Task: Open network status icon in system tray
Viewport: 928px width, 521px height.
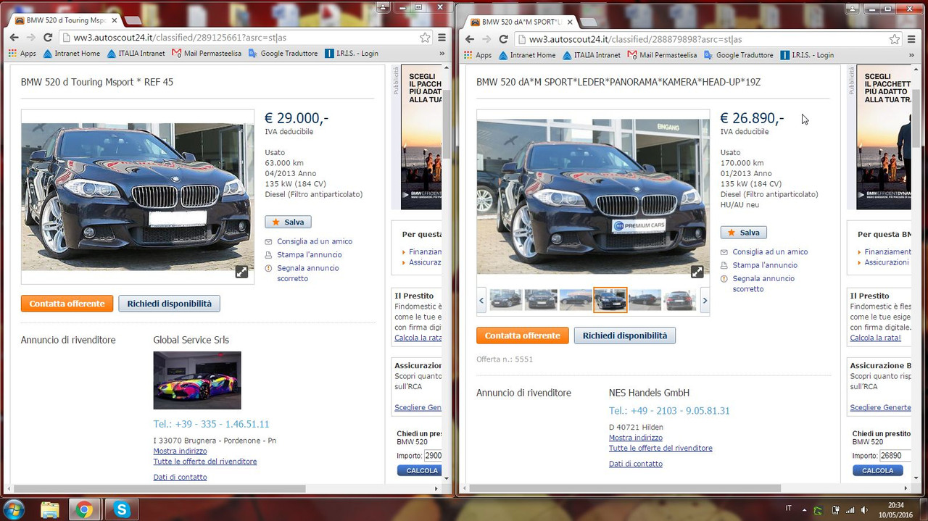Action: pyautogui.click(x=850, y=510)
